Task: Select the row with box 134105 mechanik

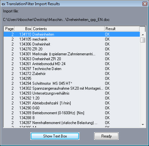Action: tap(72, 39)
